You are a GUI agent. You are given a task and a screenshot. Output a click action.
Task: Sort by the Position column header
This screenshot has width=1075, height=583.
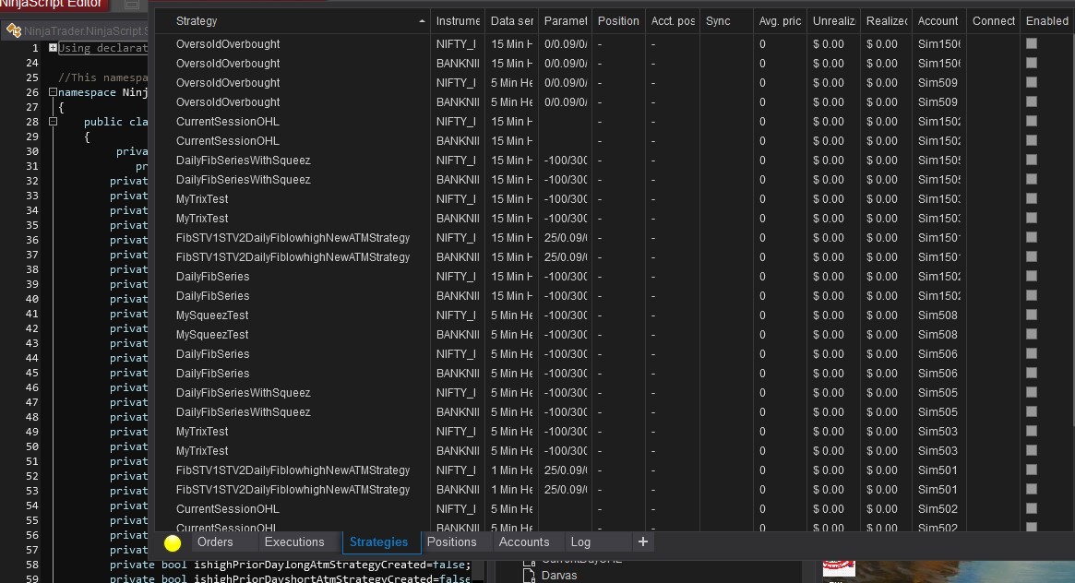[x=618, y=21]
